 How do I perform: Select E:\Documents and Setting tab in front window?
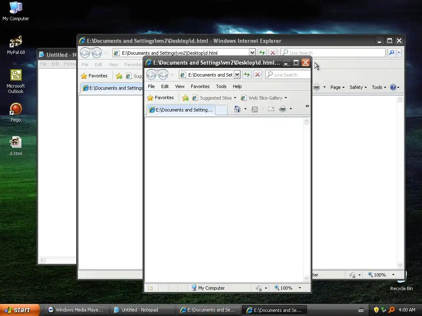[x=181, y=110]
